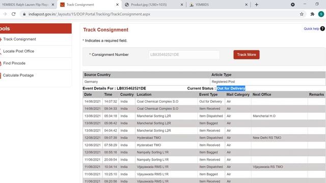326x183 pixels.
Task: Click time 00:55:16 in Nampally row
Action: click(x=111, y=152)
